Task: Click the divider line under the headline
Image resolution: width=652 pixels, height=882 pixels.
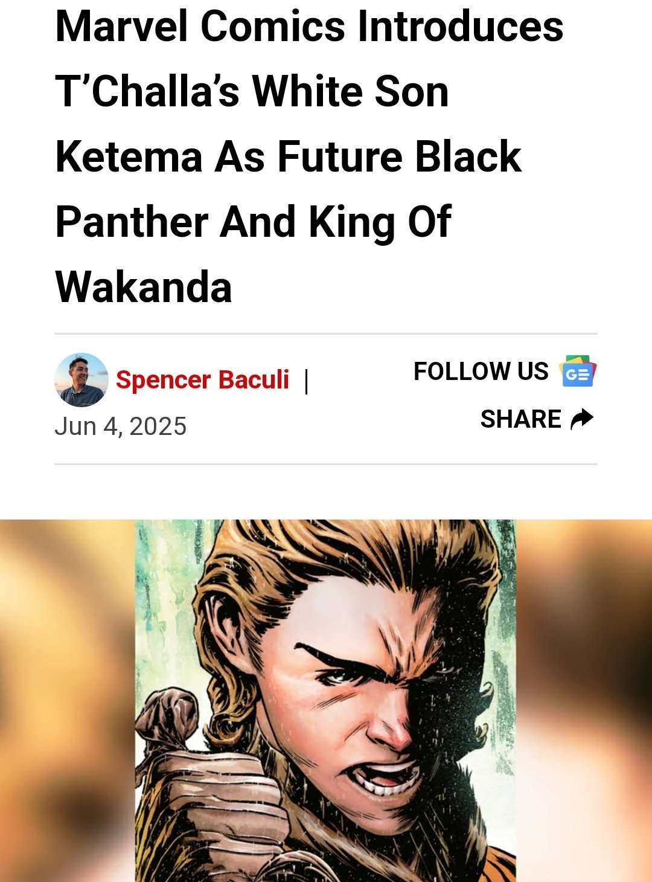Action: tap(326, 333)
